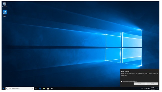Open File Explorer from the taskbar
Image resolution: width=162 pixels, height=92 pixels.
44,89
